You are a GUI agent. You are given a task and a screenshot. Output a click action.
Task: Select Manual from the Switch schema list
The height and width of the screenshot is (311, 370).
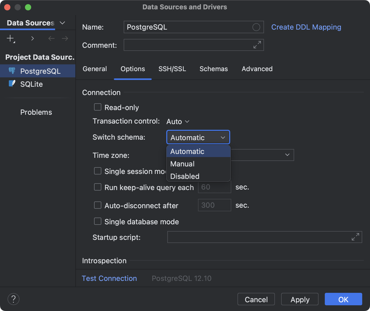click(x=182, y=164)
